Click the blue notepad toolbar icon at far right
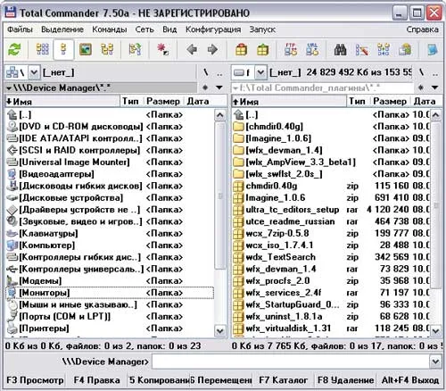The image size is (446, 391). click(433, 49)
